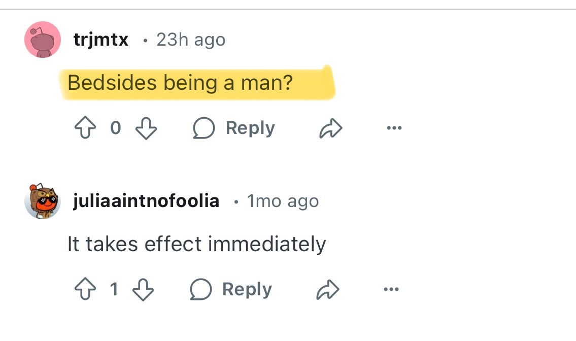576x341 pixels.
Task: Open juliaaintnofoolia's avatar
Action: pyautogui.click(x=43, y=201)
